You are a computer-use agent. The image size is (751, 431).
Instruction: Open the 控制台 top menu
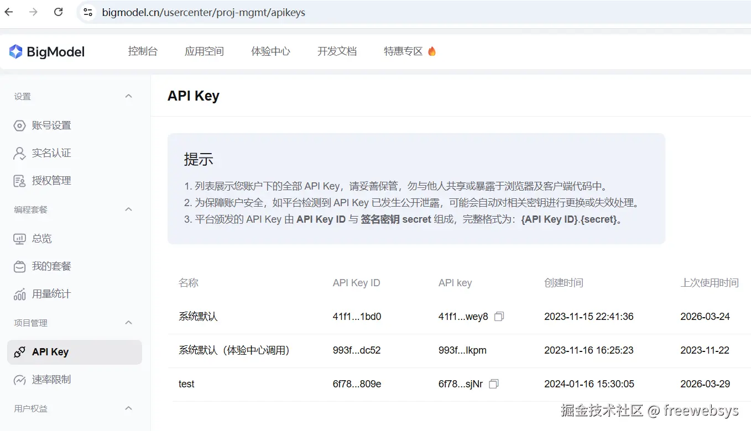(143, 51)
